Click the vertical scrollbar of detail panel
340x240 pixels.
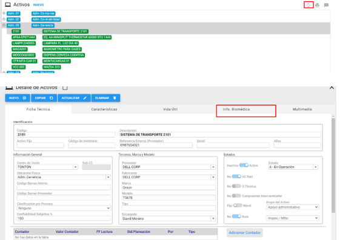pos(333,166)
